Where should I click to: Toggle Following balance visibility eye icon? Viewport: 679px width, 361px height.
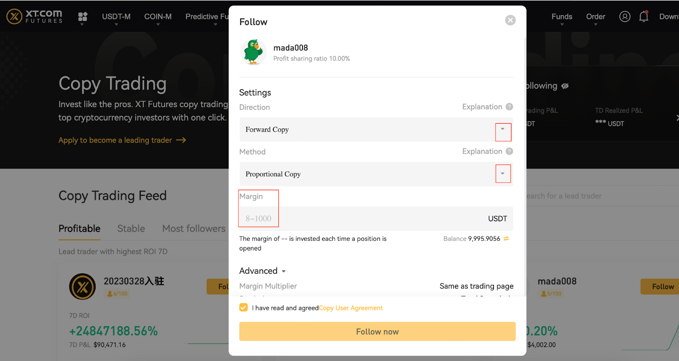[x=565, y=86]
